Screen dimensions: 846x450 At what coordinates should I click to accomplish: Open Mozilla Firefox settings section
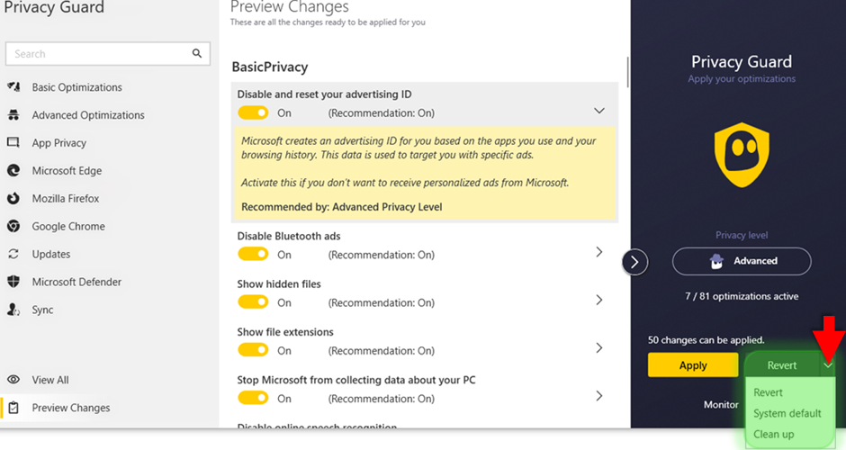pyautogui.click(x=66, y=199)
